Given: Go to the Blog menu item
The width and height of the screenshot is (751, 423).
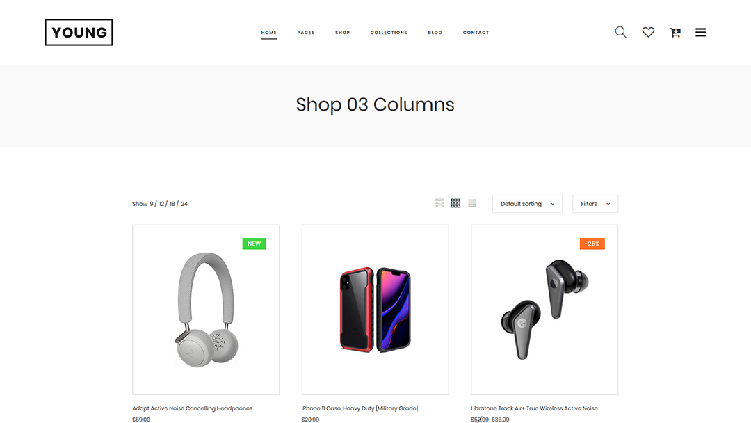Looking at the screenshot, I should pos(435,33).
